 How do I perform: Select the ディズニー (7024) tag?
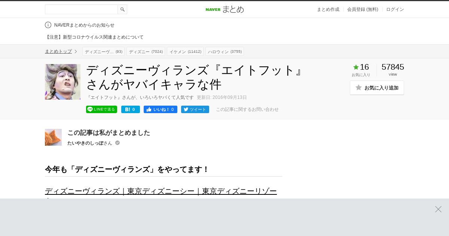(x=146, y=51)
